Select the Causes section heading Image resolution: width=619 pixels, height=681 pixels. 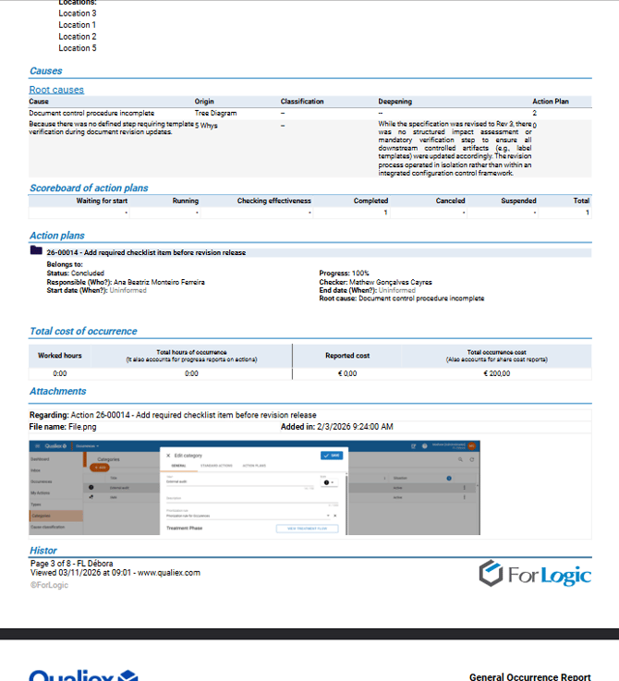[x=46, y=71]
